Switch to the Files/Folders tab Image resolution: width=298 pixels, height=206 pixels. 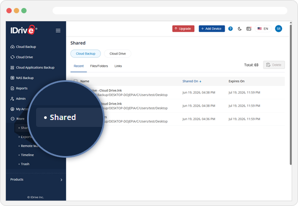(99, 66)
